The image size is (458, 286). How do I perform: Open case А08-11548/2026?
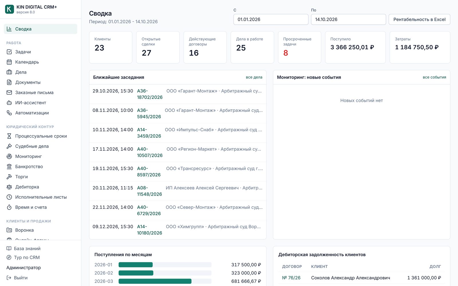149,191
